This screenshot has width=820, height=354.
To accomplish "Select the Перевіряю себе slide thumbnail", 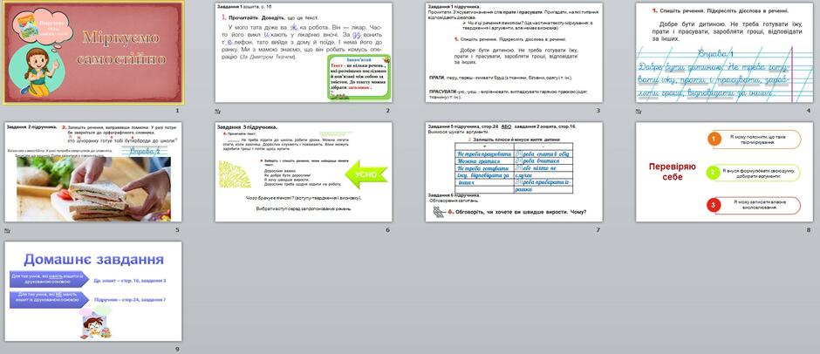I will pyautogui.click(x=724, y=172).
